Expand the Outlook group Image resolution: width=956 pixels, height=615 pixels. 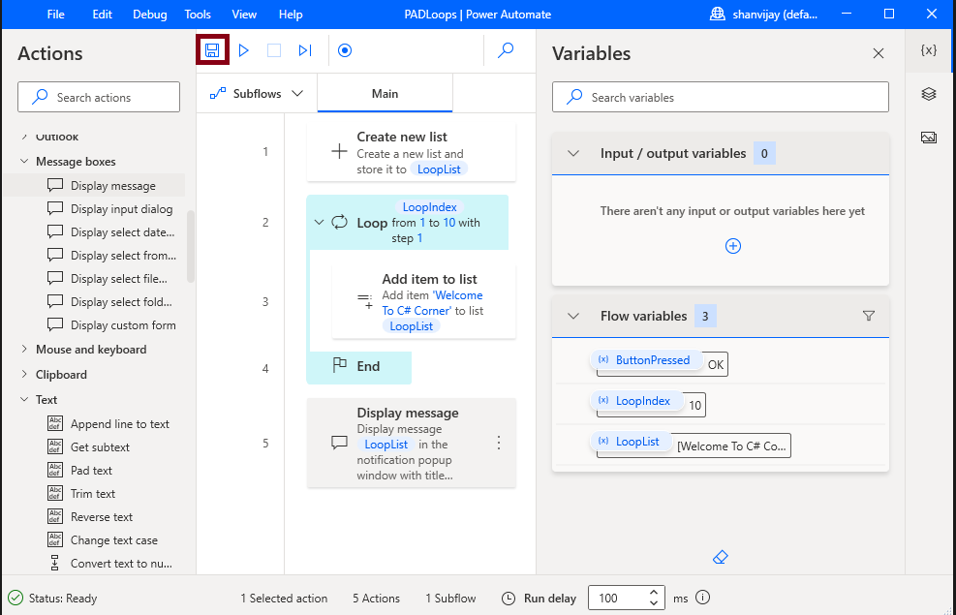24,137
